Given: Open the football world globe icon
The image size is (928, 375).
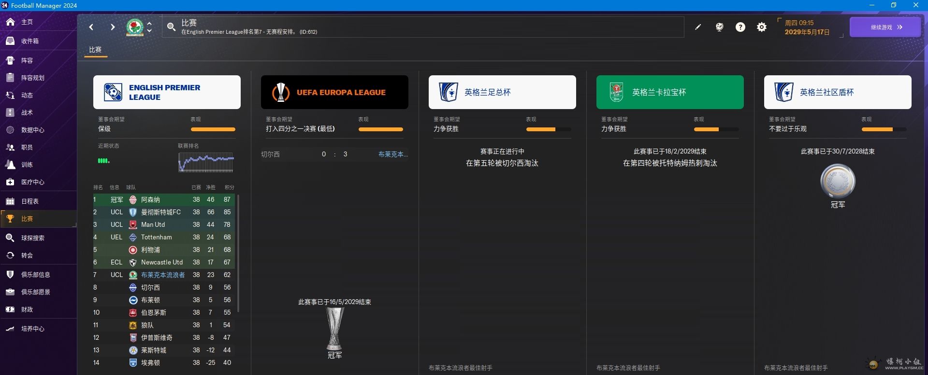Looking at the screenshot, I should point(720,27).
